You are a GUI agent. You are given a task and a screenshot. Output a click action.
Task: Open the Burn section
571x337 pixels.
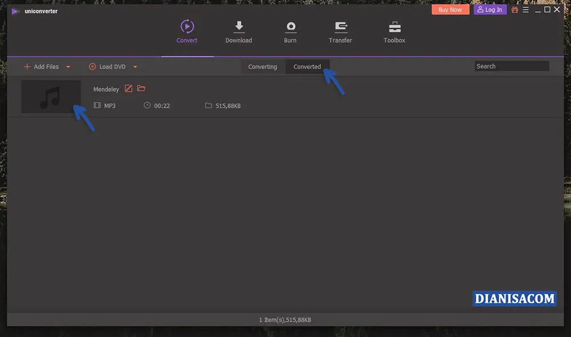(290, 31)
